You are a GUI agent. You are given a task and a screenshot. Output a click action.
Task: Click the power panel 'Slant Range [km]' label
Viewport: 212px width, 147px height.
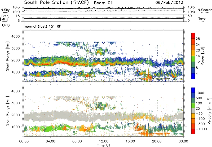pos(7,56)
